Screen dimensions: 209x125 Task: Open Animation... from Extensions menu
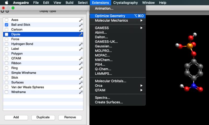[118, 9]
